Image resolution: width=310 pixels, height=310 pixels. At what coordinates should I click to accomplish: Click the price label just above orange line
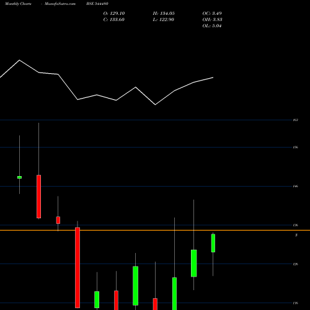pyautogui.click(x=296, y=225)
